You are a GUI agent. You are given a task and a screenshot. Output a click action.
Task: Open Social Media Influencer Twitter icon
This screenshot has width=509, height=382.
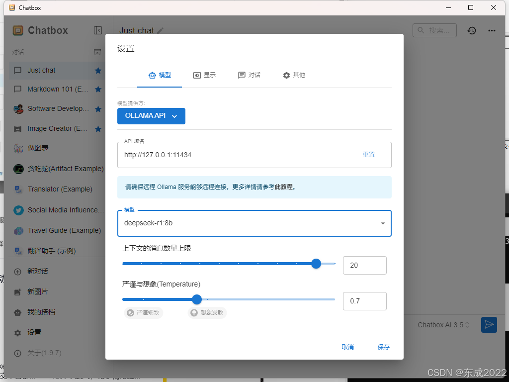tap(18, 210)
